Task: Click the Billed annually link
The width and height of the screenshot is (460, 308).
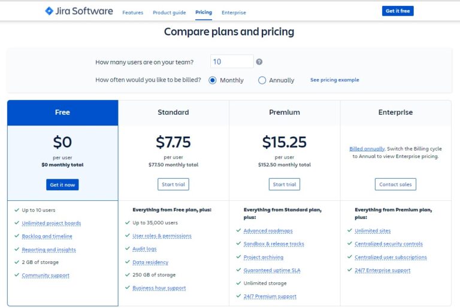Action: click(365, 148)
